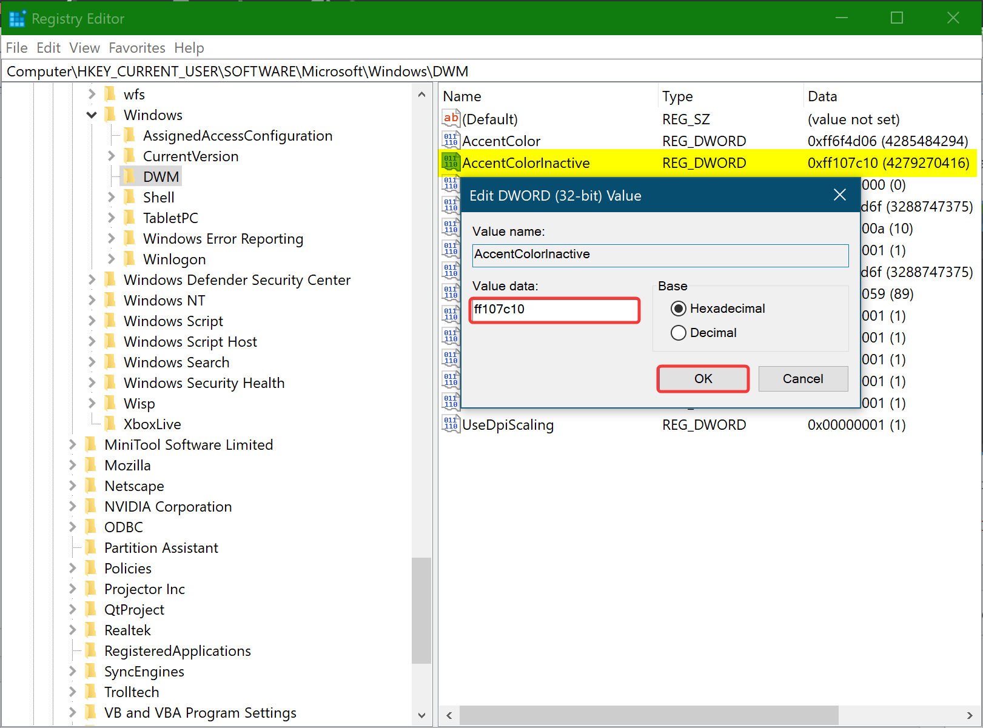
Task: Click the RegisteredApplications folder icon
Action: pos(90,650)
